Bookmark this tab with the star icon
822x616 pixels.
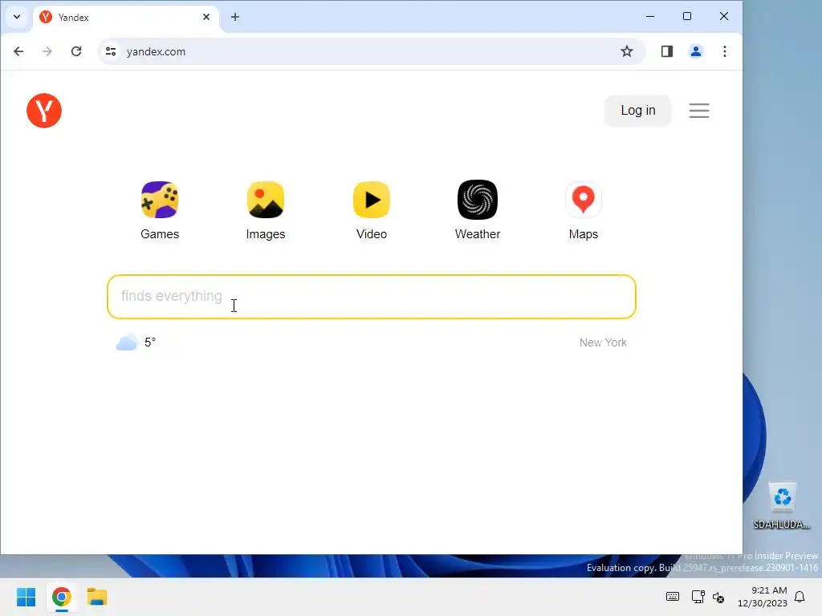[626, 51]
